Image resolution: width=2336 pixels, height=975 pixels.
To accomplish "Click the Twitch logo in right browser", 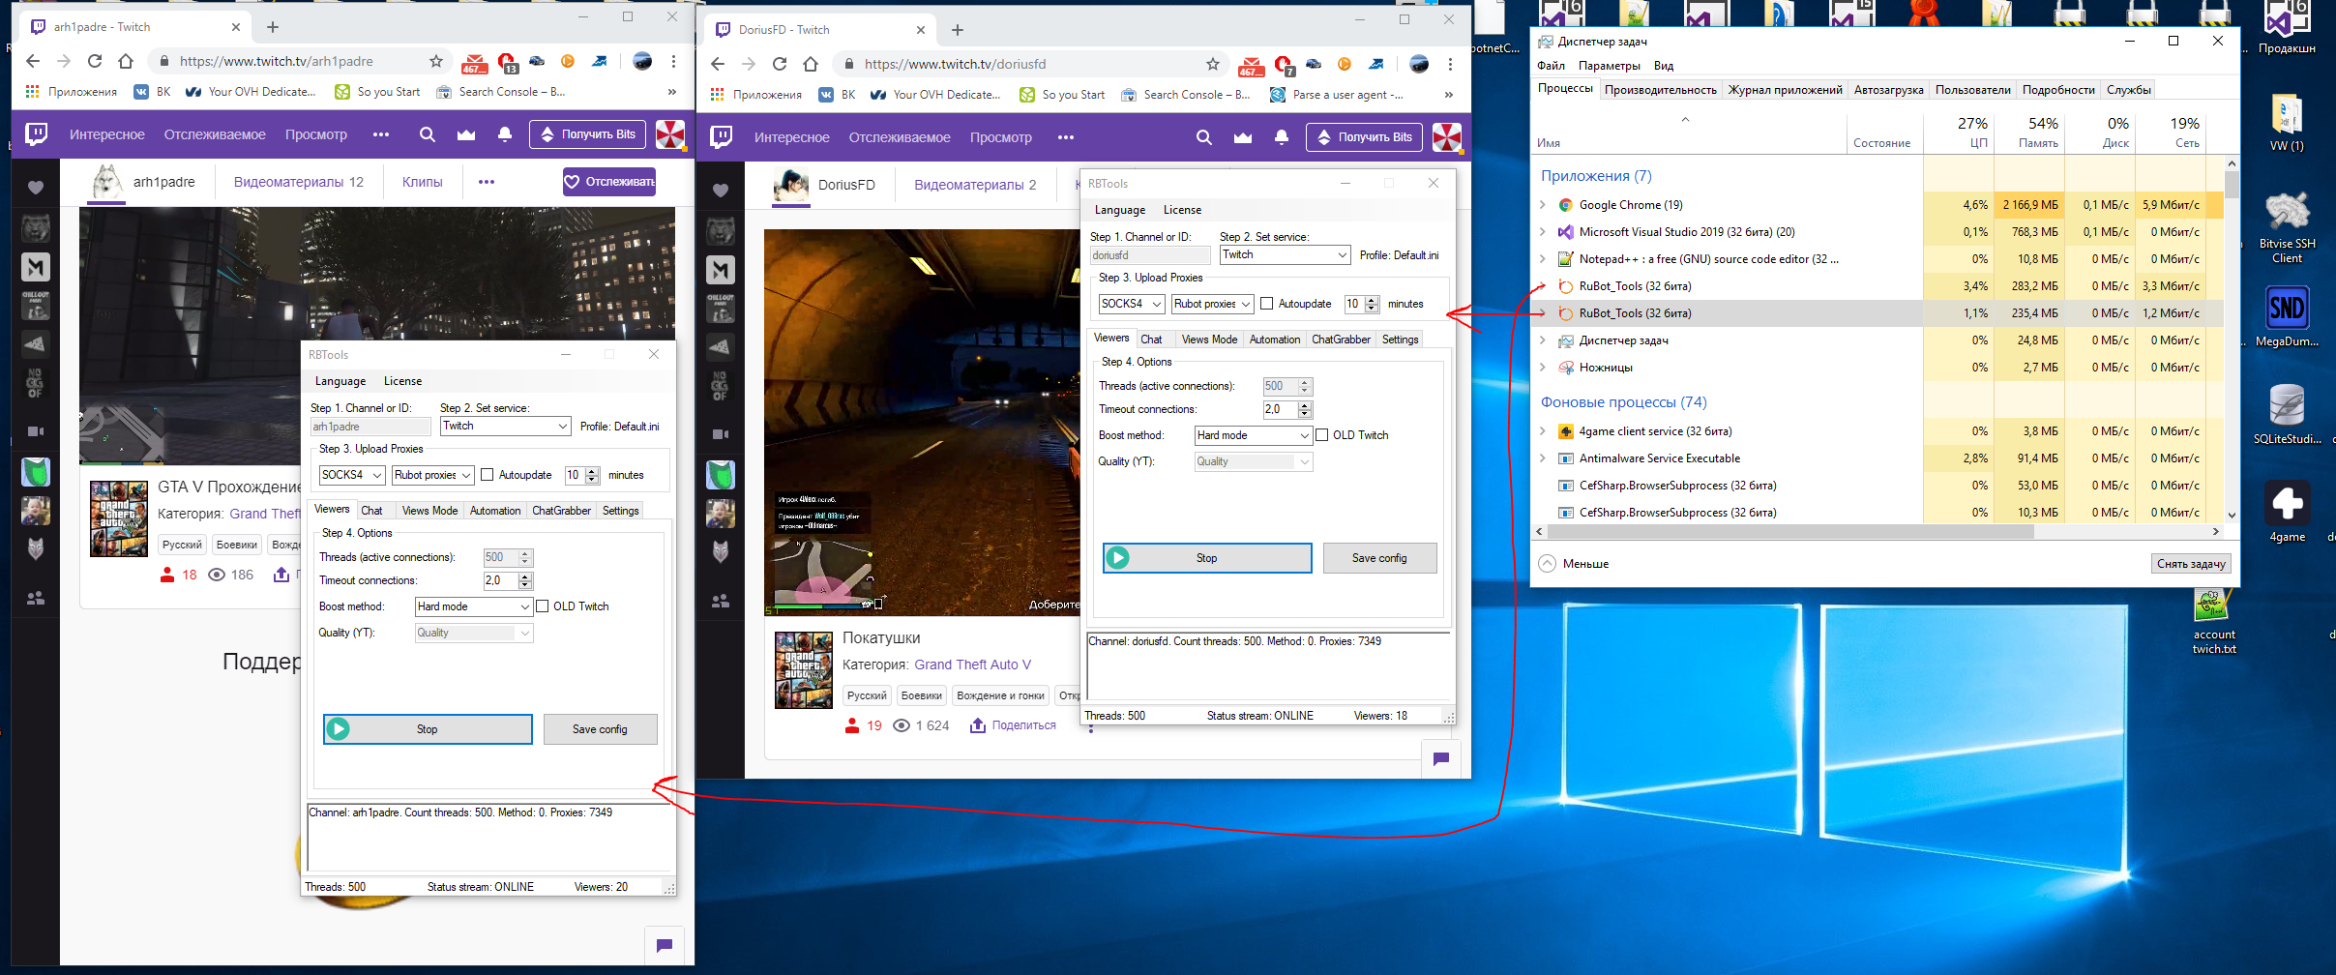I will 721,136.
